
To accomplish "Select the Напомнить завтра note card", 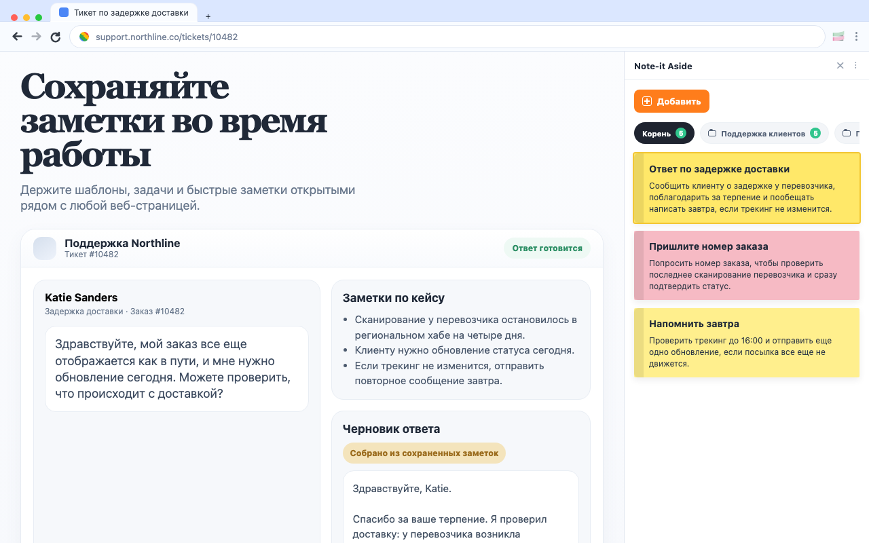I will tap(747, 343).
